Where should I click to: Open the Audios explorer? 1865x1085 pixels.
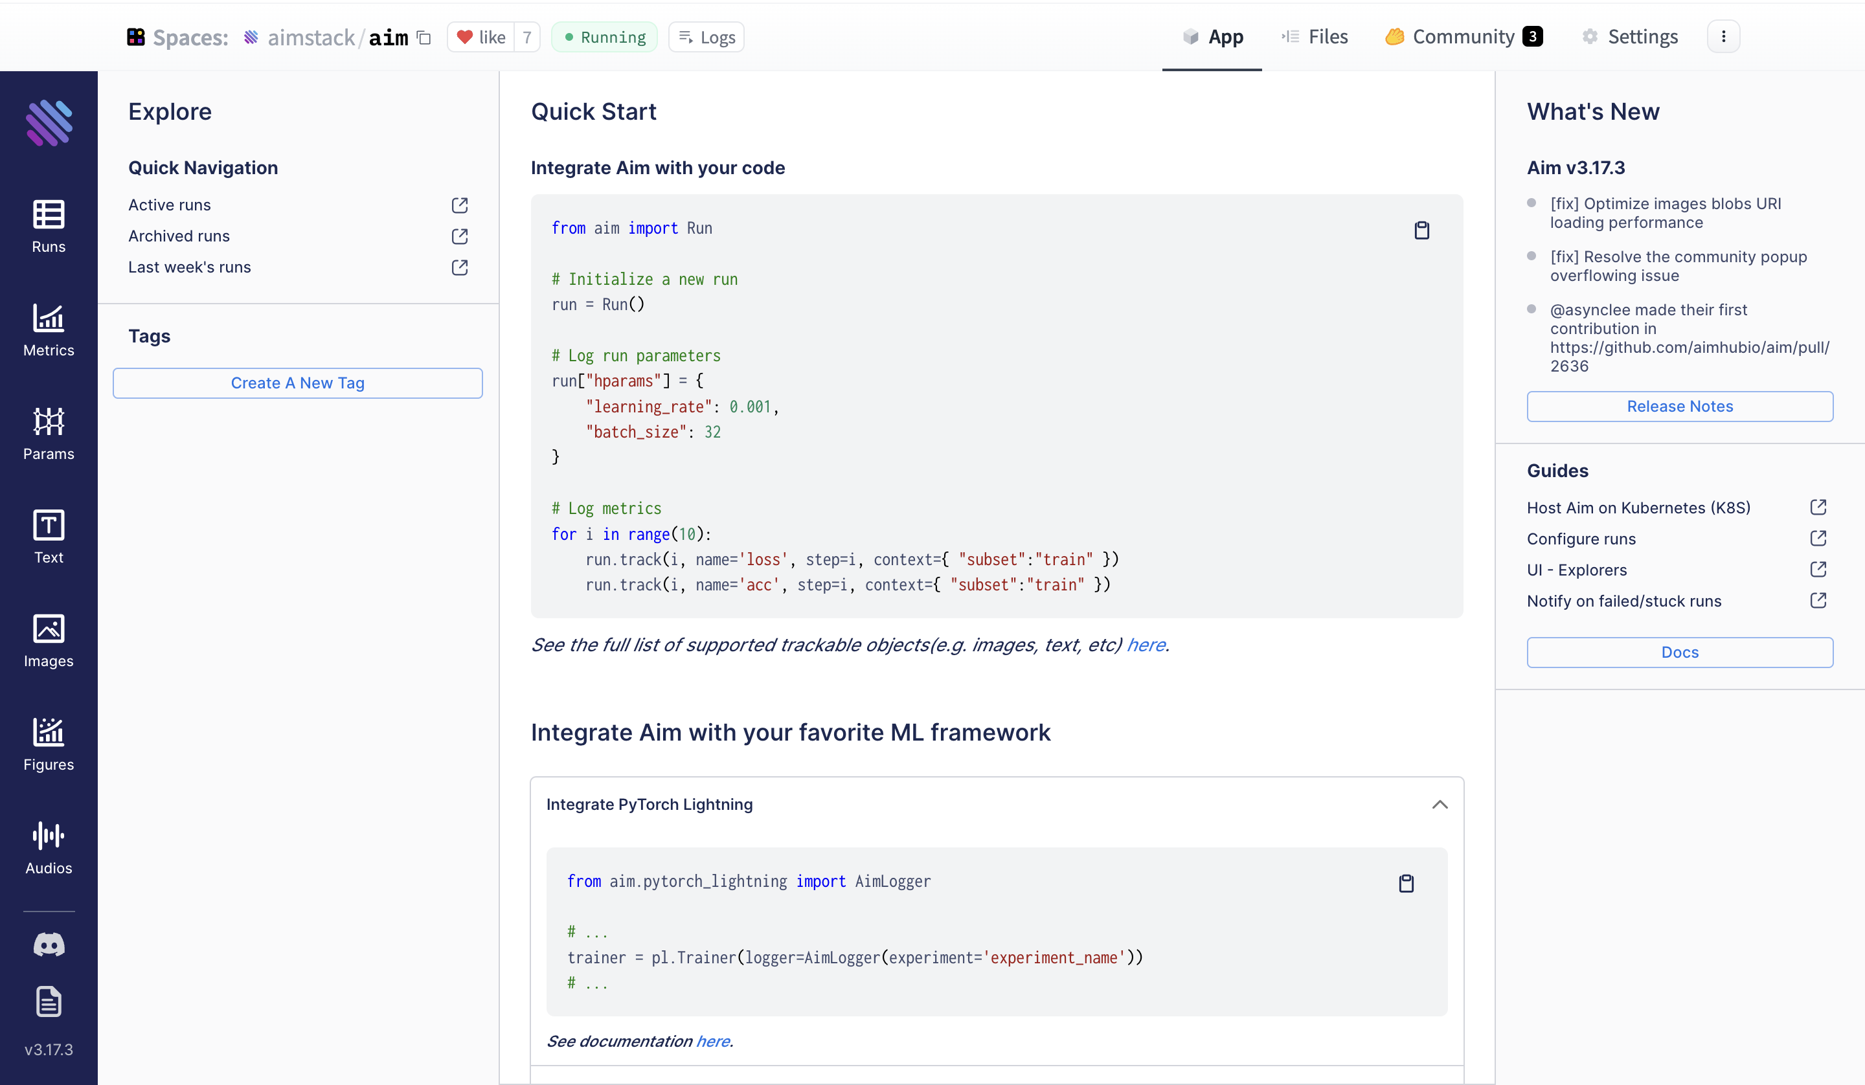tap(49, 848)
